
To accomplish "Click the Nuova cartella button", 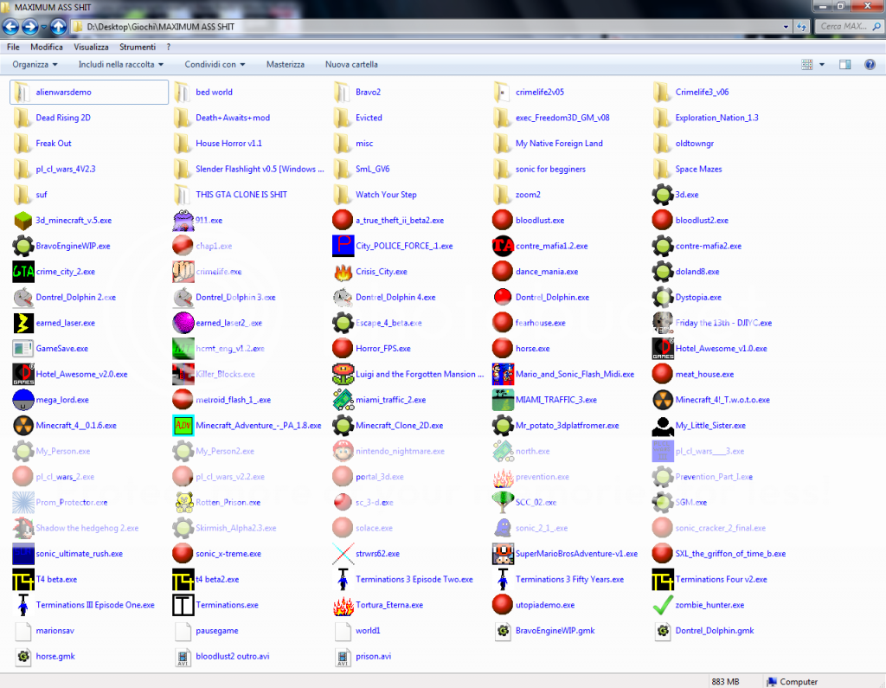I will (351, 65).
